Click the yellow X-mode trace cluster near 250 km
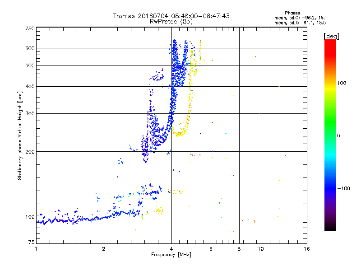361x271 pixels. point(180,132)
